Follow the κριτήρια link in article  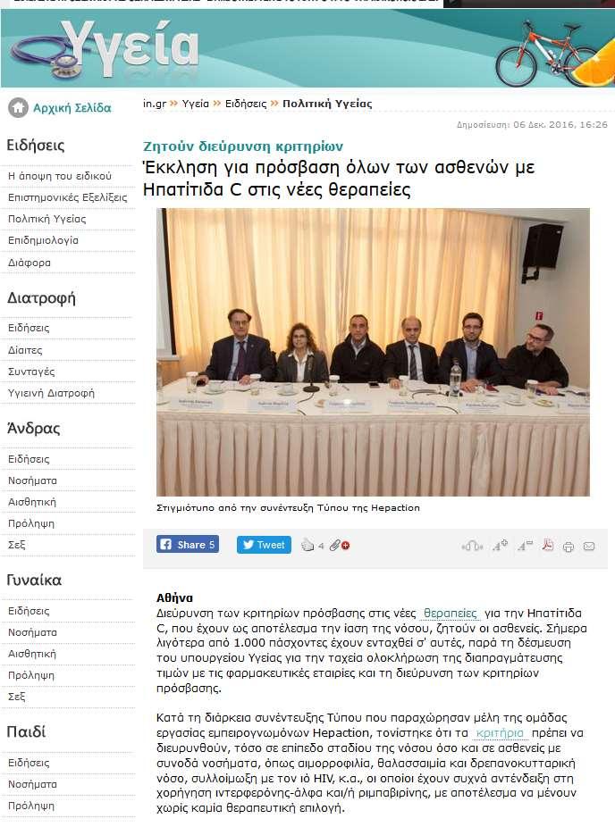500,732
